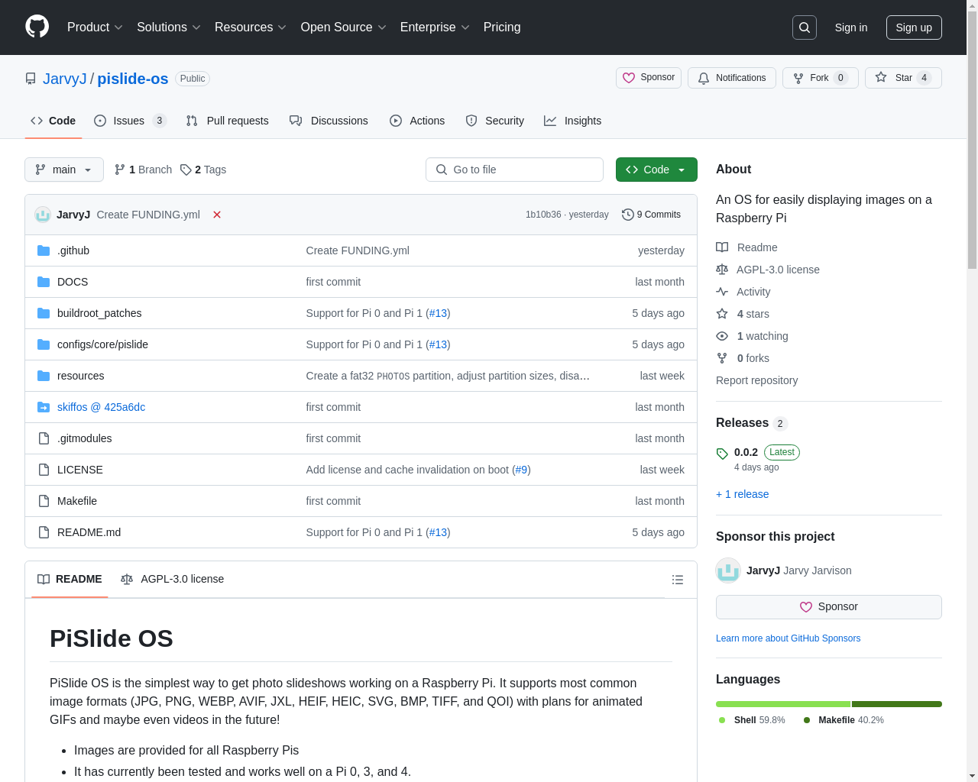The height and width of the screenshot is (782, 978).
Task: Click the Sign in link
Action: coord(851,27)
